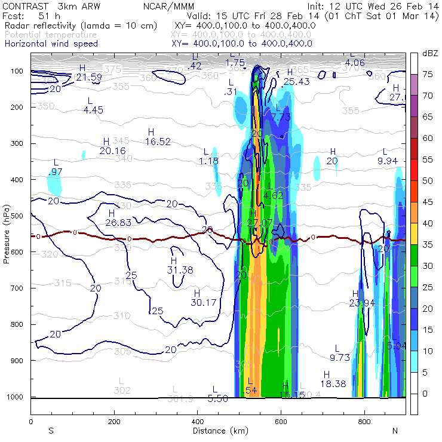Click the '340' potential temperature contour label
The width and height of the screenshot is (442, 442).
pos(124,158)
